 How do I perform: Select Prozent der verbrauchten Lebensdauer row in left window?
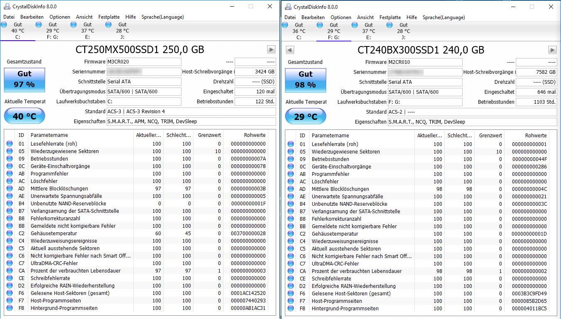(136, 271)
